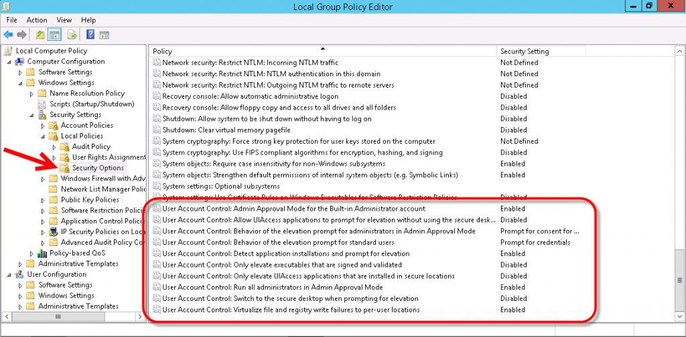This screenshot has width=686, height=337.
Task: Open the Action menu
Action: (x=37, y=20)
